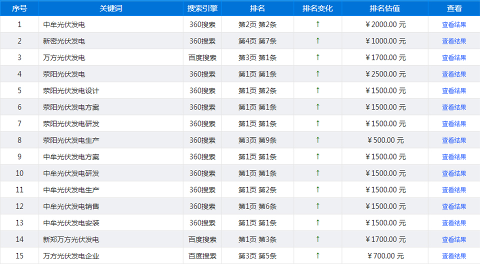Image resolution: width=480 pixels, height=264 pixels.
Task: Click 360搜索 cell in row 8
Action: tap(202, 140)
